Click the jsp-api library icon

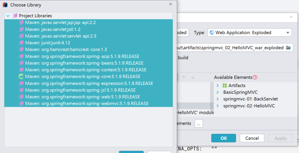(x=21, y=22)
